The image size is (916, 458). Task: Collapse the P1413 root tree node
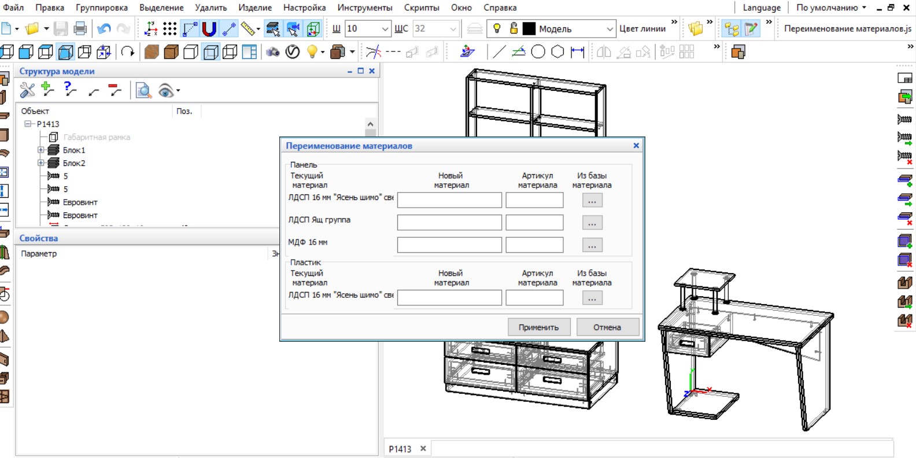point(28,124)
